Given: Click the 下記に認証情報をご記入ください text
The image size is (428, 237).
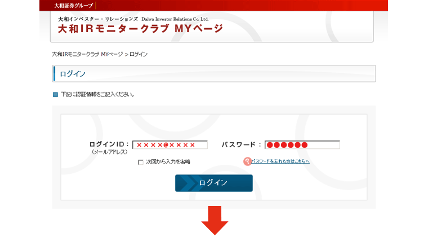Looking at the screenshot, I should 97,95.
